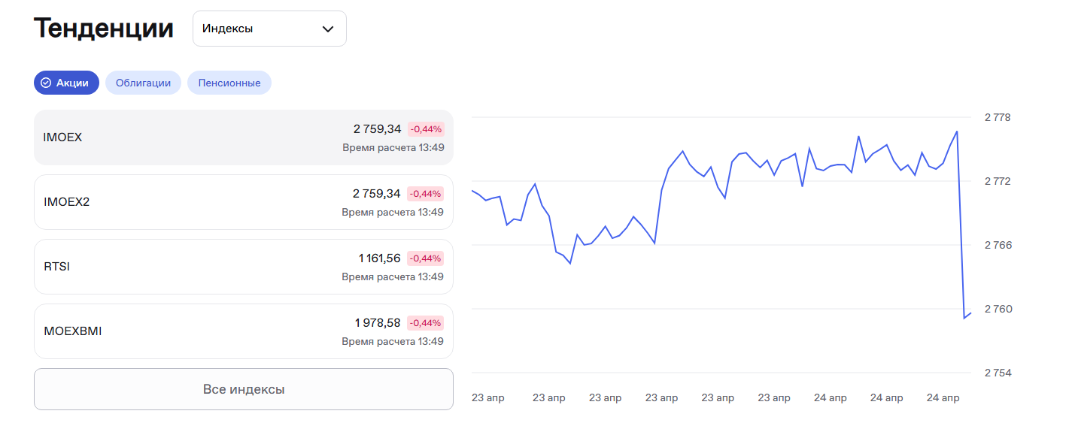This screenshot has height=435, width=1072.
Task: Select the Акции filter chip
Action: [x=66, y=83]
